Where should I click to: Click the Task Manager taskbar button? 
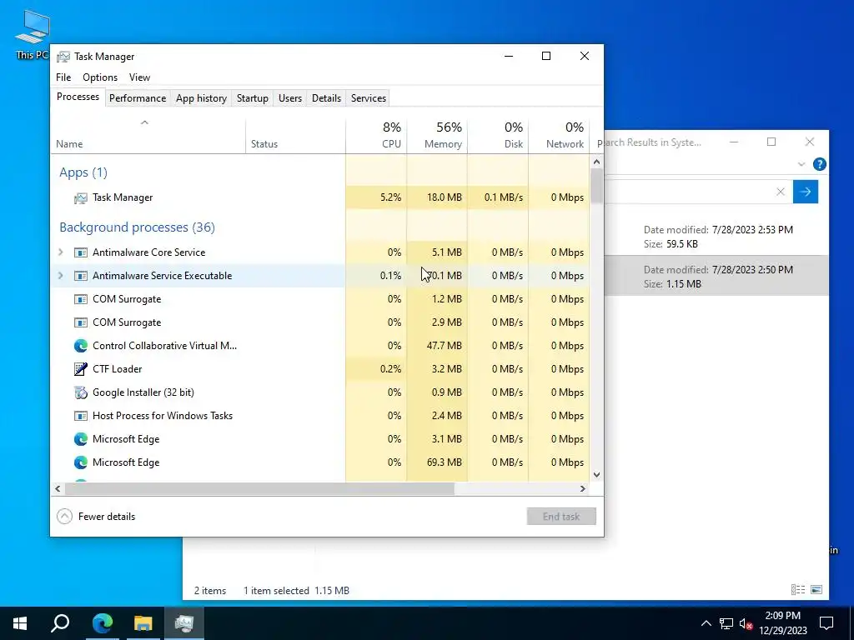click(x=184, y=623)
